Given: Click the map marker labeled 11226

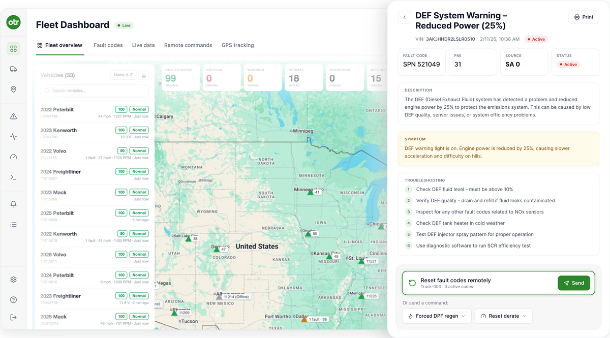Looking at the screenshot, I should [x=361, y=296].
